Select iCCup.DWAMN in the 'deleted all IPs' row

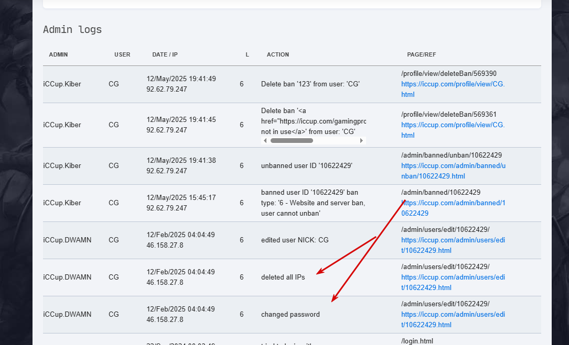67,277
